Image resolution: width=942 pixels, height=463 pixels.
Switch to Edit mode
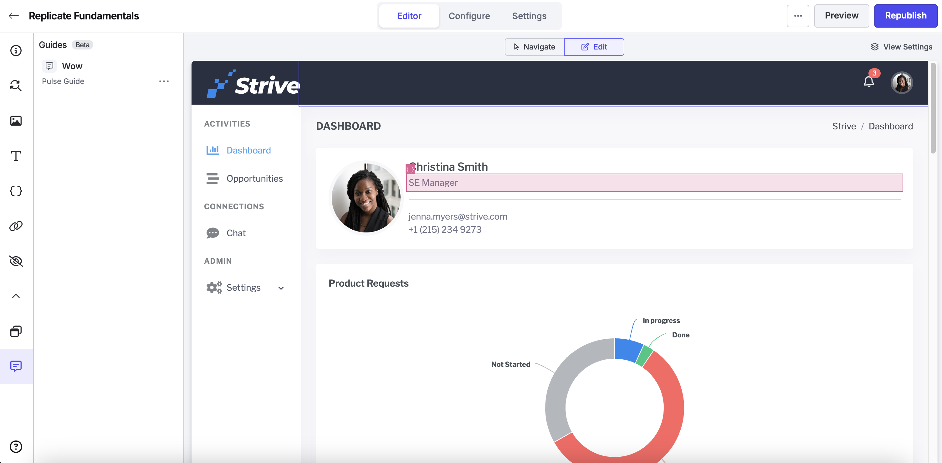(x=594, y=47)
